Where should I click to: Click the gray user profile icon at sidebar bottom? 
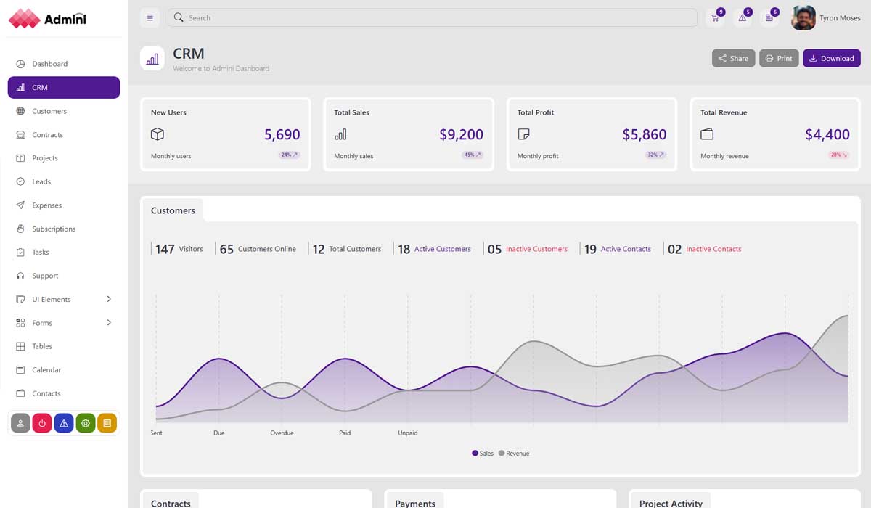point(20,422)
